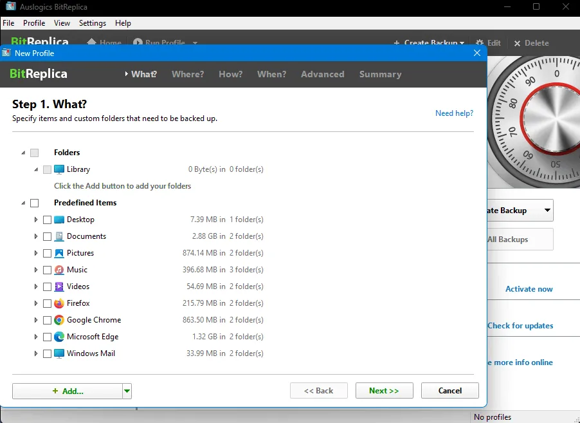Open the Profile menu
This screenshot has width=580, height=423.
pyautogui.click(x=34, y=23)
